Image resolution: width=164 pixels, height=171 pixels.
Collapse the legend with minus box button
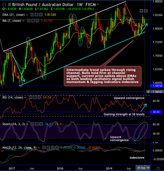pyautogui.click(x=4, y=5)
